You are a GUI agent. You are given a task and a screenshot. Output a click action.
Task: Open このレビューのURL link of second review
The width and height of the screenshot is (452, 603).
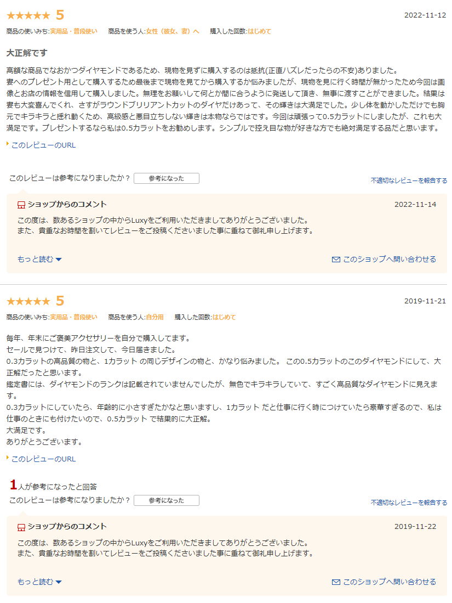(43, 459)
